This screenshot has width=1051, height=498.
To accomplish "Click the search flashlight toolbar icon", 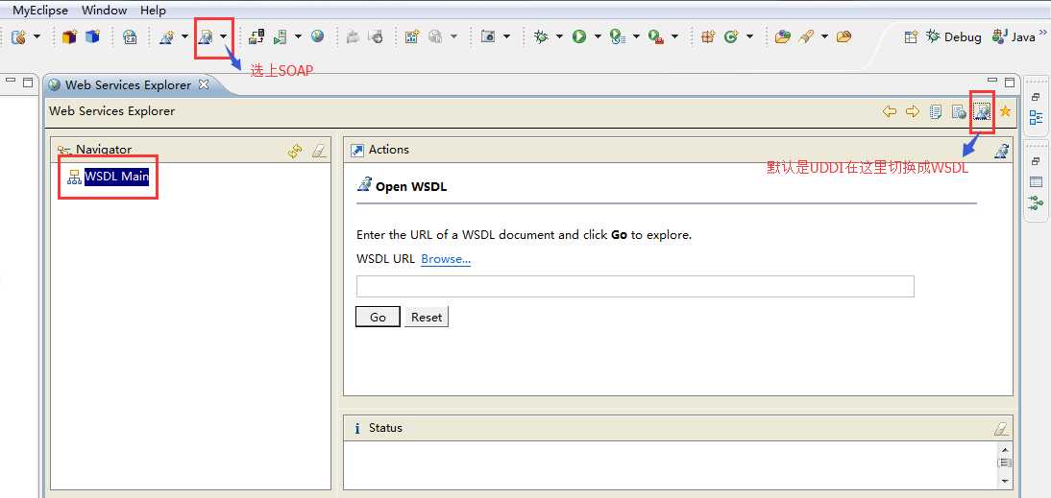I will point(806,36).
